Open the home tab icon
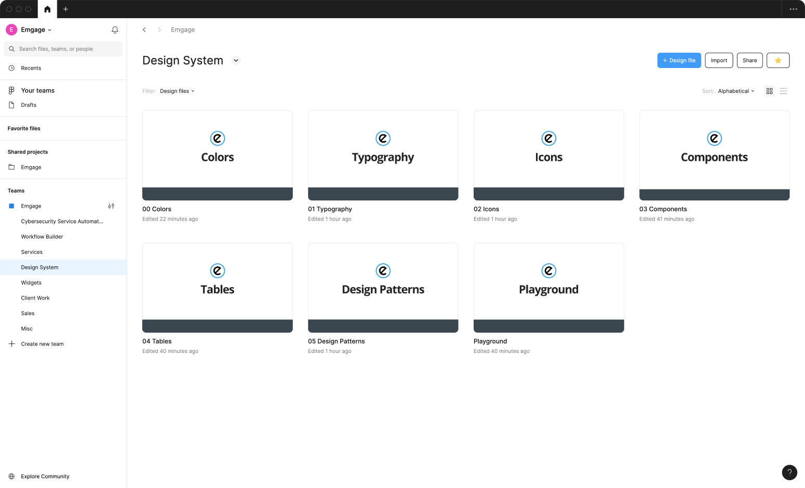The height and width of the screenshot is (488, 805). click(47, 9)
